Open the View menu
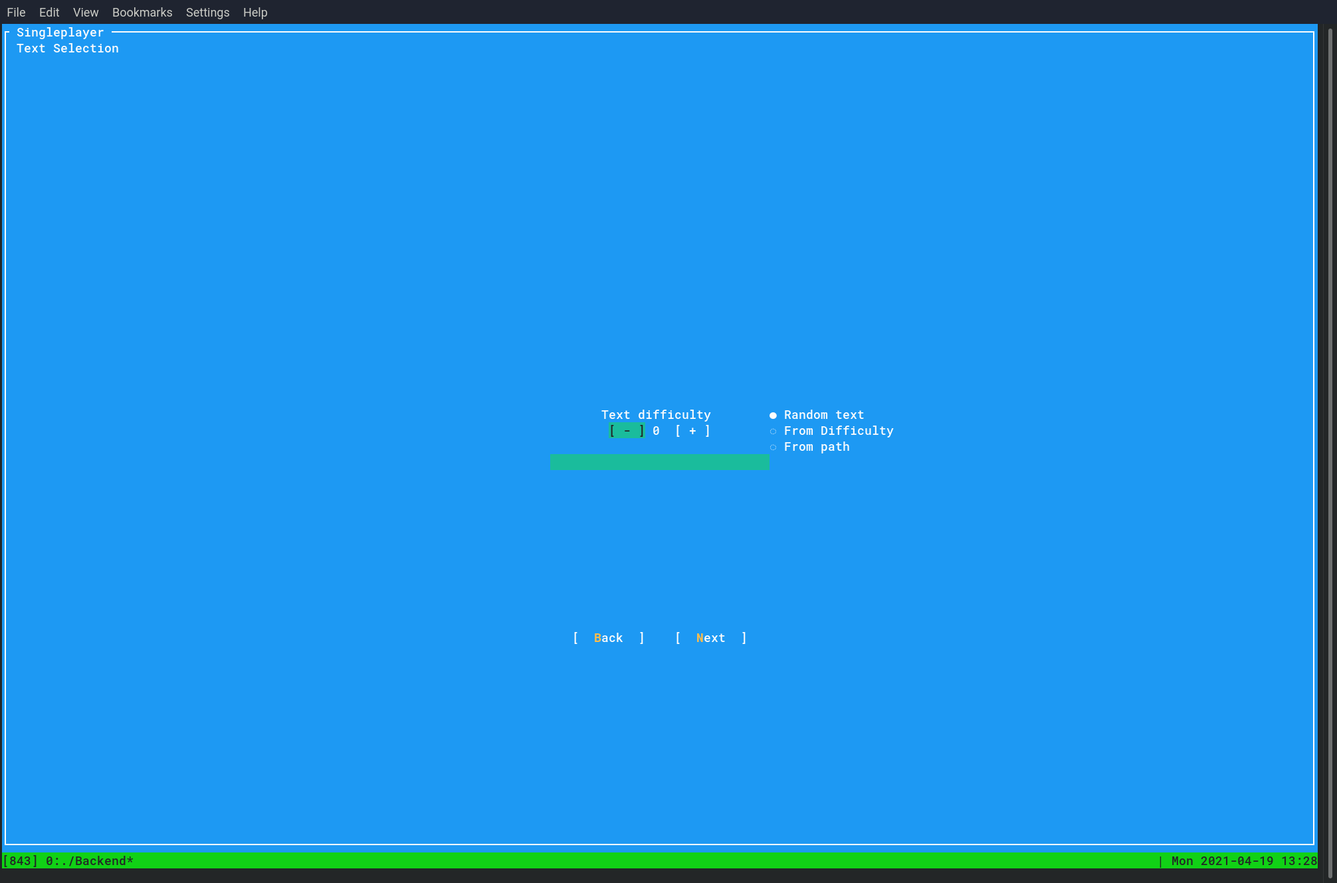This screenshot has width=1337, height=883. click(x=86, y=13)
